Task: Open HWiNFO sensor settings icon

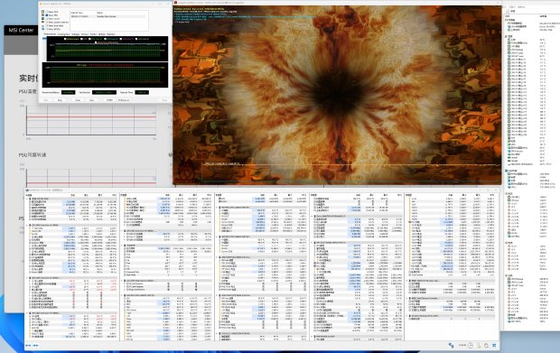Action: click(x=486, y=345)
